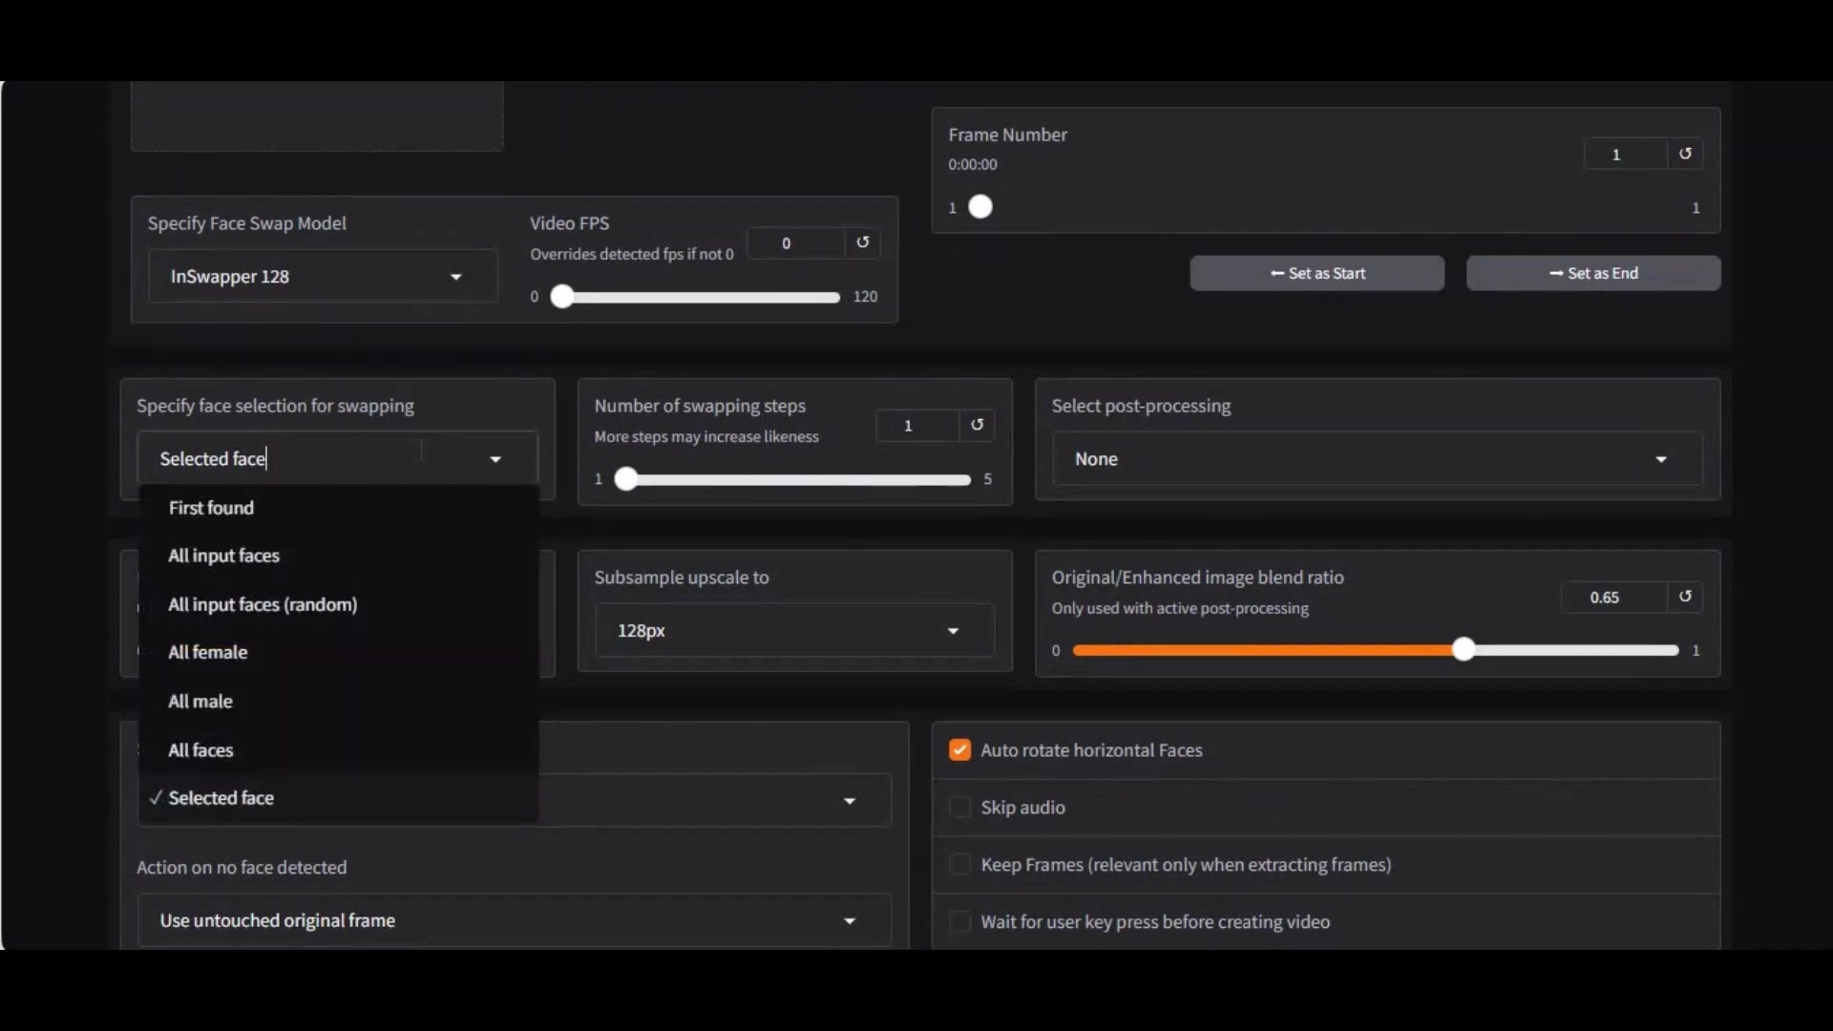Click the blend ratio slider handle

click(x=1464, y=650)
